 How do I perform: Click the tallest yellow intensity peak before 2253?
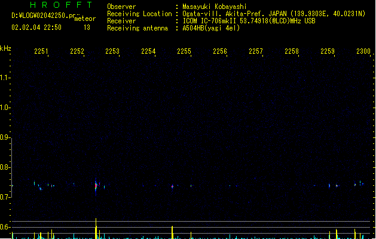click(x=96, y=228)
